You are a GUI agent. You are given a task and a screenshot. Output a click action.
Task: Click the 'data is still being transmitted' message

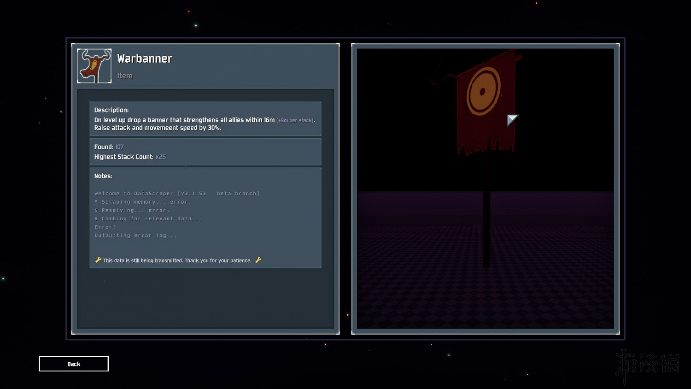point(177,260)
